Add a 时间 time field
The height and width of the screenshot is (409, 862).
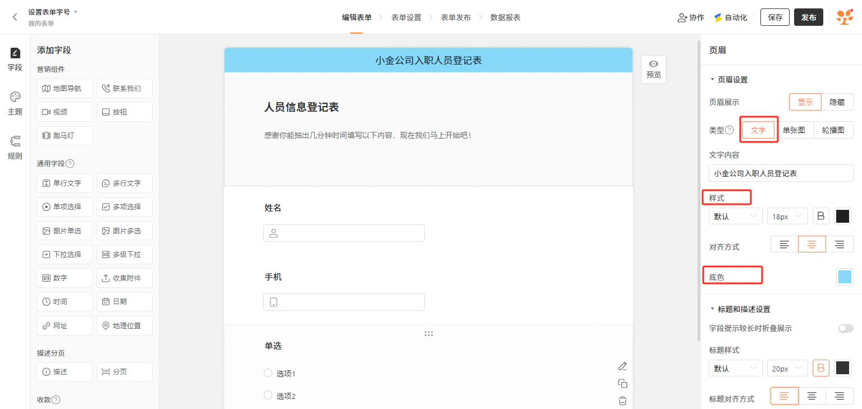coord(65,301)
